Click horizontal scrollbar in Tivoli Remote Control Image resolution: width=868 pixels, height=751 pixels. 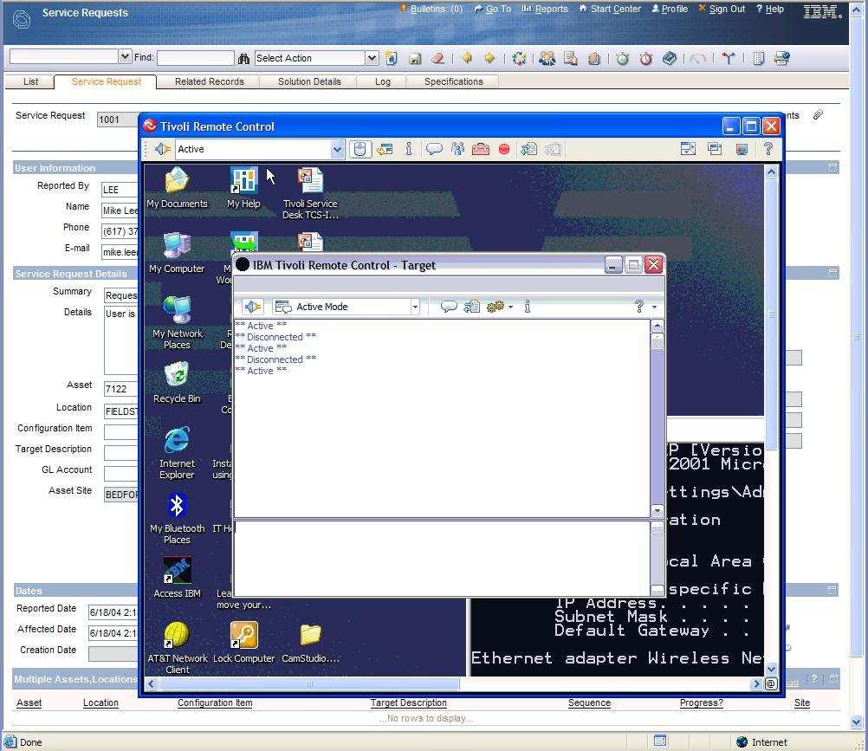(x=309, y=684)
